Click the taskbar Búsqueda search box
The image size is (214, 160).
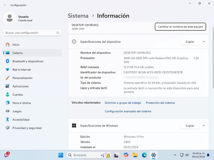click(x=89, y=155)
